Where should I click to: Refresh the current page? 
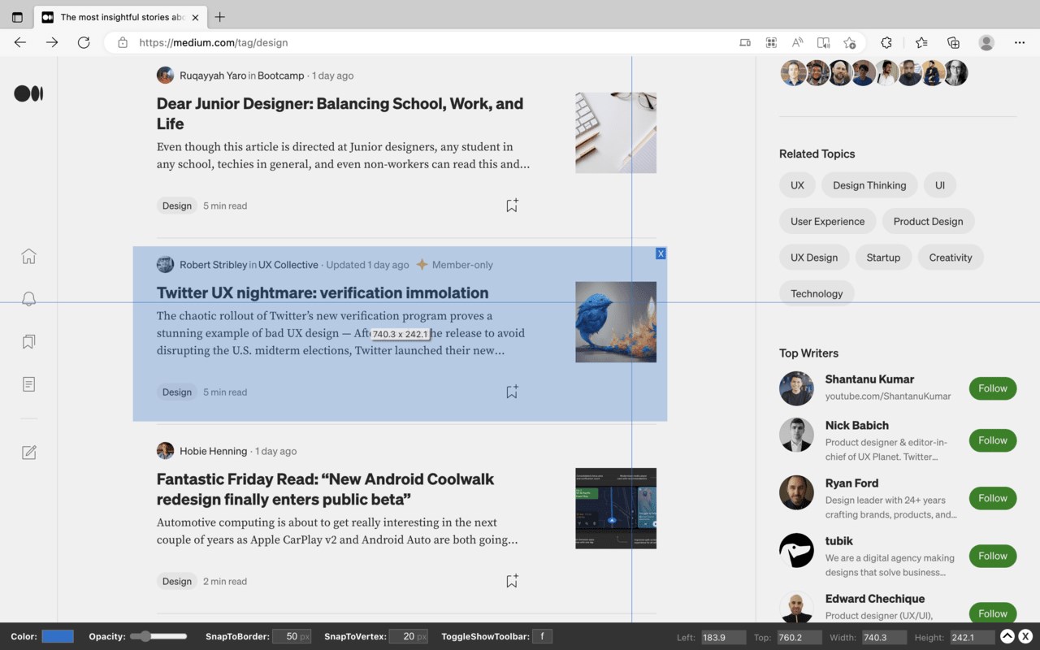[x=84, y=42]
